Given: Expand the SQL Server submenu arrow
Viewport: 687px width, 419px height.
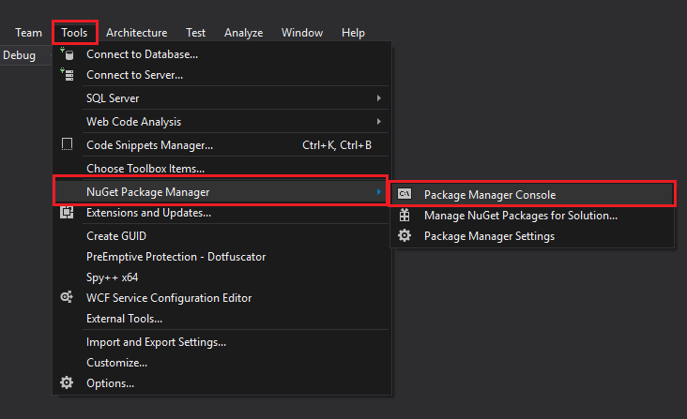Looking at the screenshot, I should tap(379, 98).
